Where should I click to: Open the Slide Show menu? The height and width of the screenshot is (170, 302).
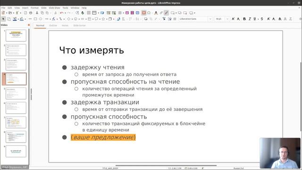(x=54, y=8)
